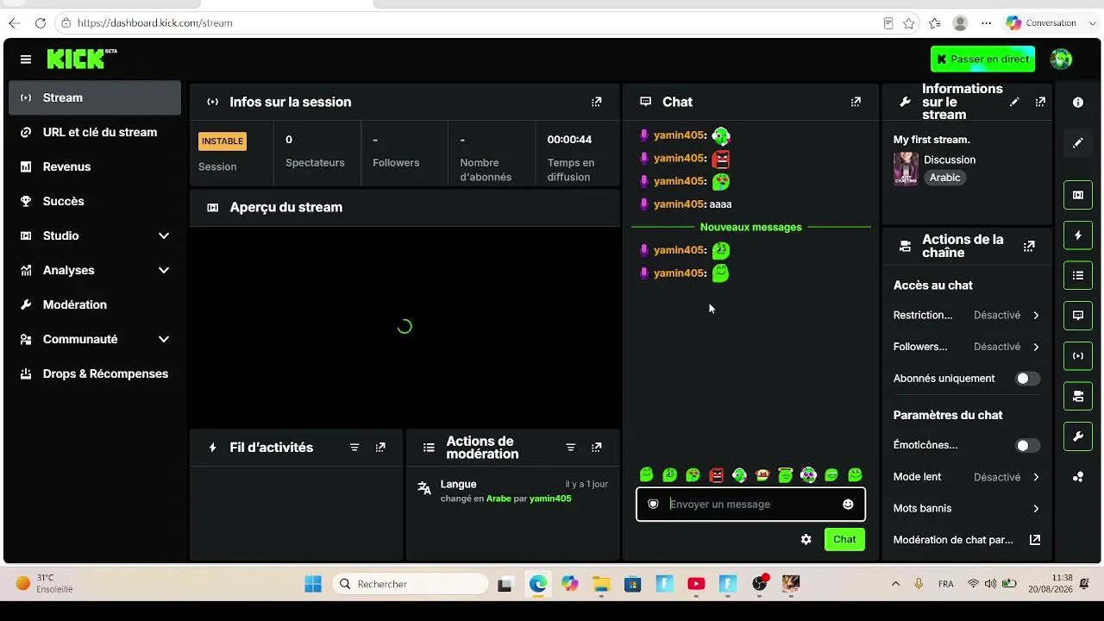Click the browser address bar
This screenshot has width=1104, height=621.
(466, 23)
